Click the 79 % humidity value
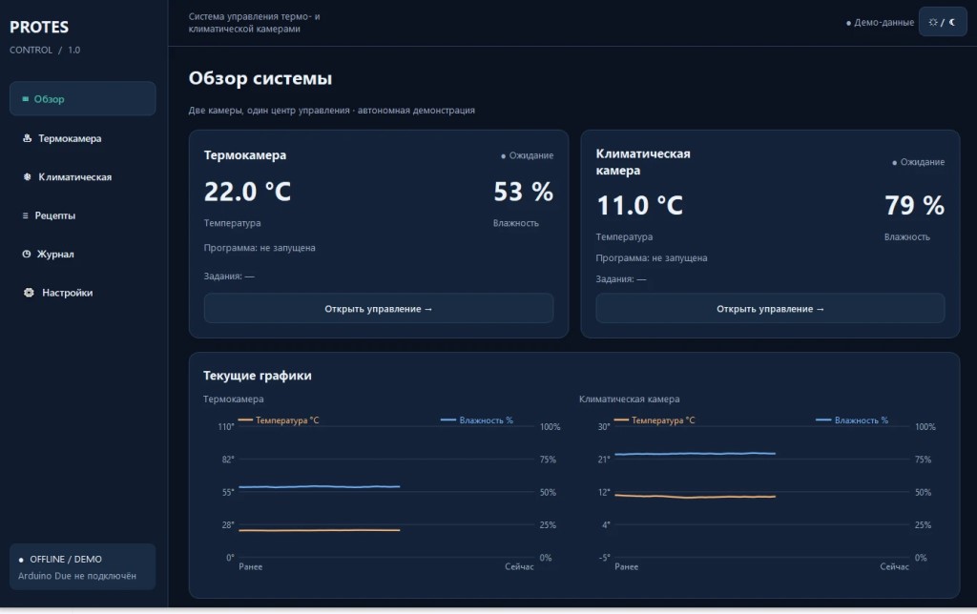The width and height of the screenshot is (977, 614). coord(915,206)
